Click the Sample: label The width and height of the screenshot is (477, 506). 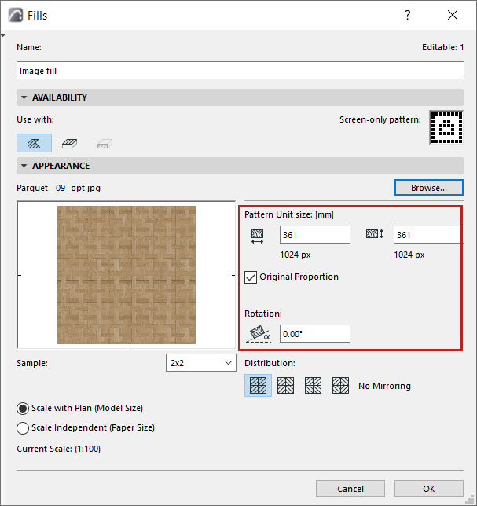point(32,363)
